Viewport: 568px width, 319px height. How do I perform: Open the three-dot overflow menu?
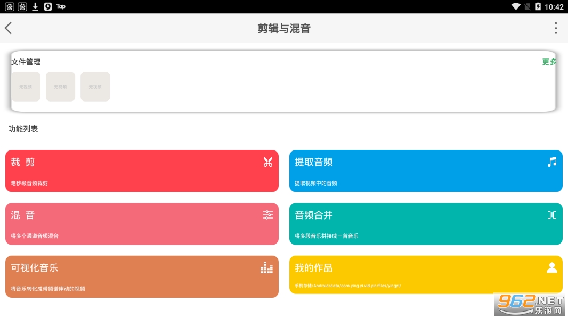(555, 28)
